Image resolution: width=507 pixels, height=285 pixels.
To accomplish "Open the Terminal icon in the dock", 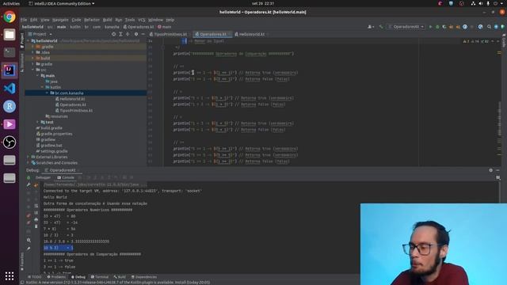I will 10,52.
